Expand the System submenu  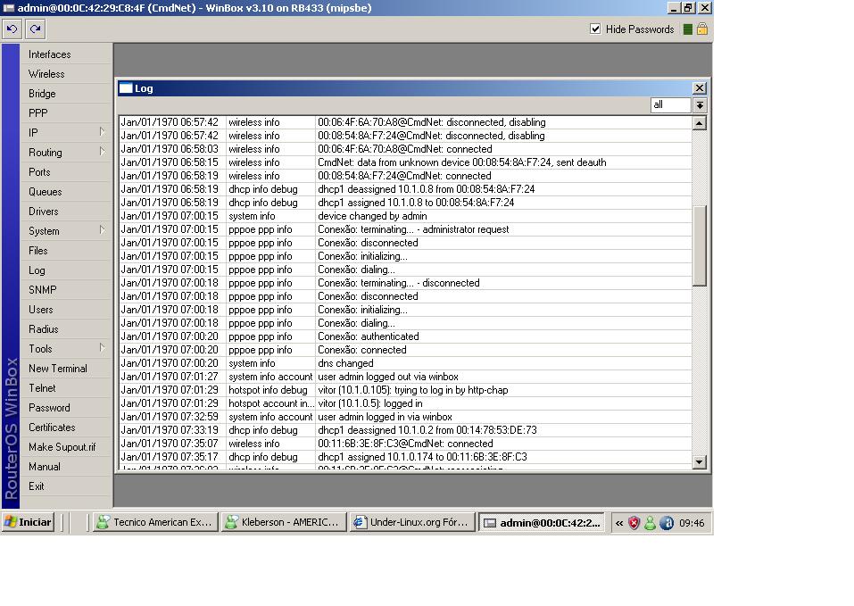point(102,229)
